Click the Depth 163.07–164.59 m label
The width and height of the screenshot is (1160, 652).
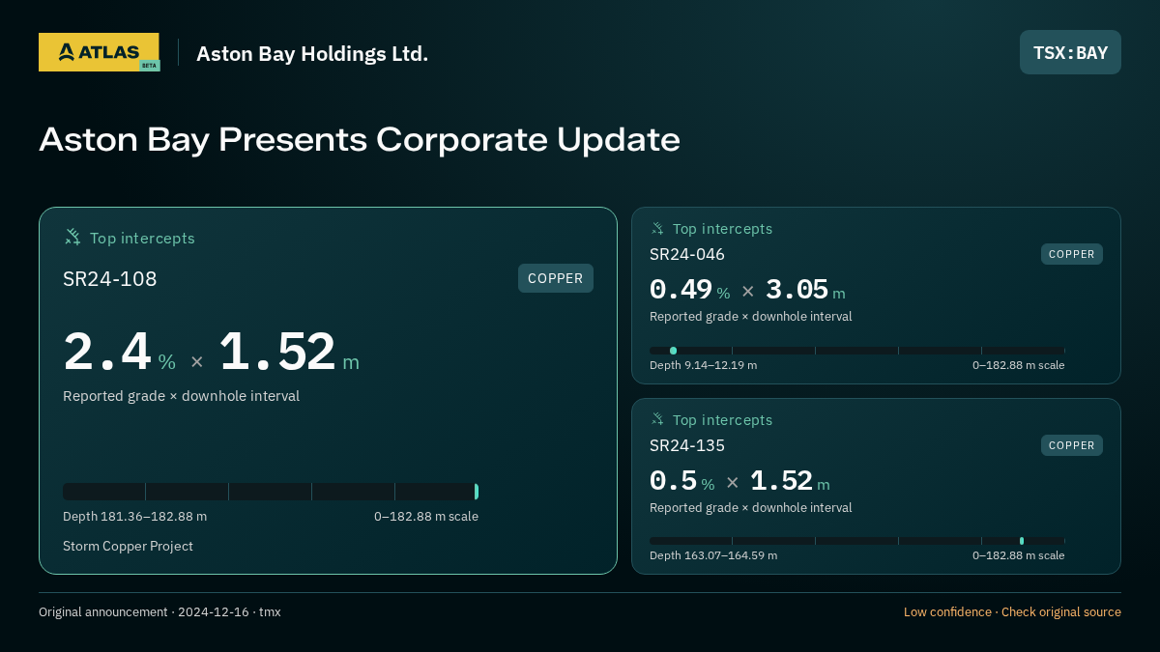pyautogui.click(x=713, y=555)
